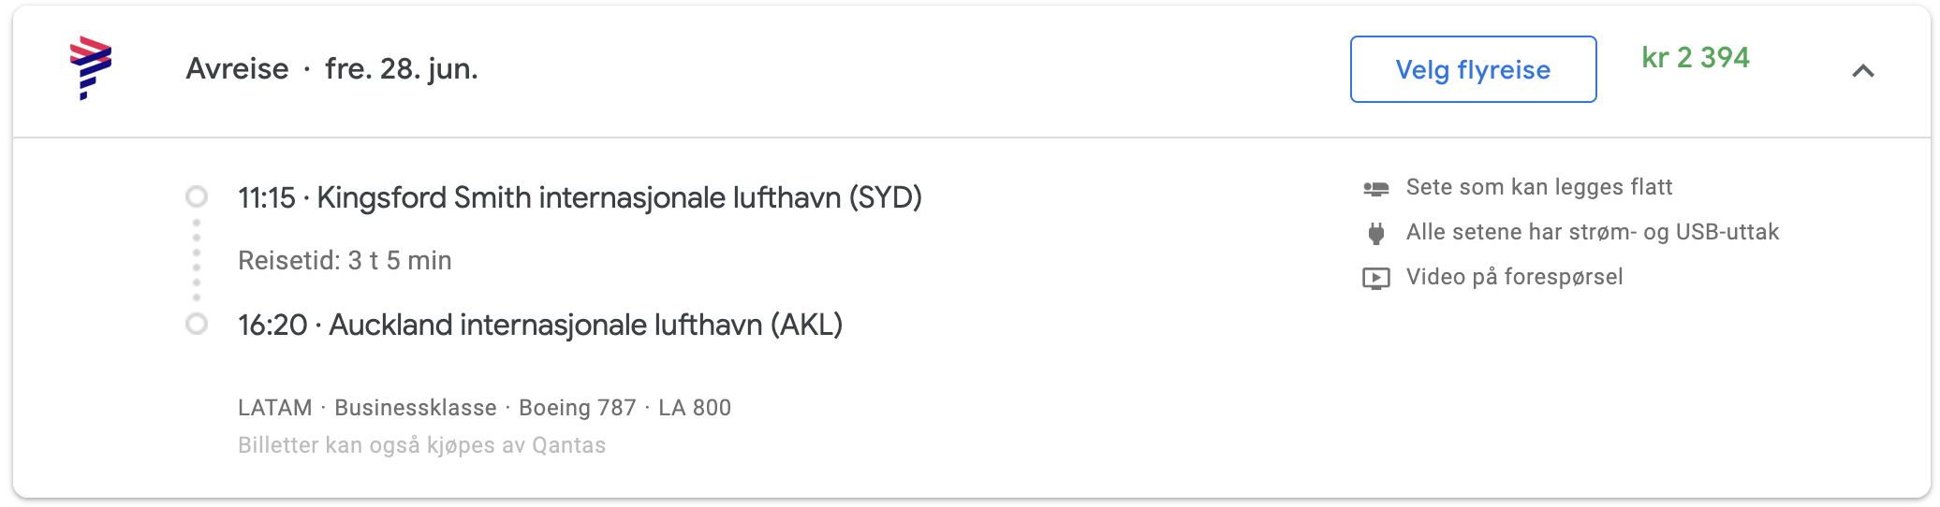Click the Avreise heading label
This screenshot has width=1940, height=507.
point(237,69)
